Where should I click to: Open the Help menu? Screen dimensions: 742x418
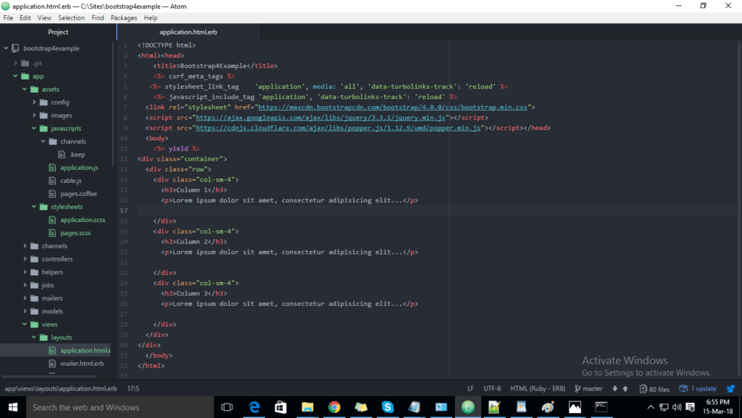click(x=151, y=18)
